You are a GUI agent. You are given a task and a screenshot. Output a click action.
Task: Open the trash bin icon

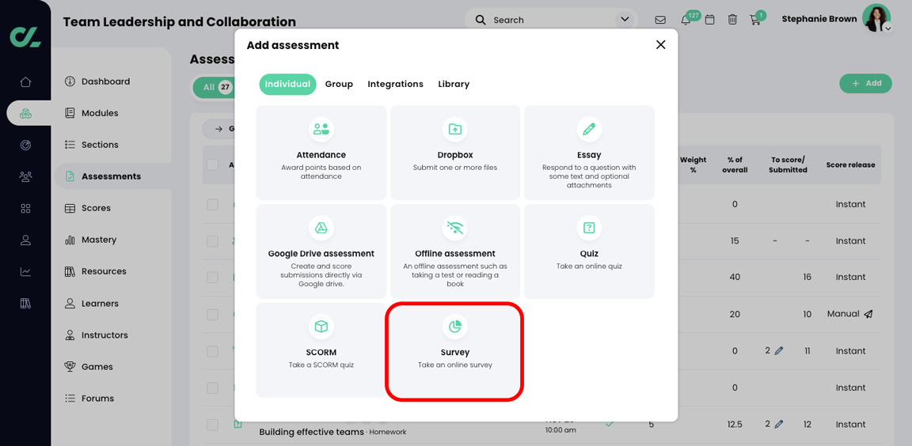tap(732, 20)
